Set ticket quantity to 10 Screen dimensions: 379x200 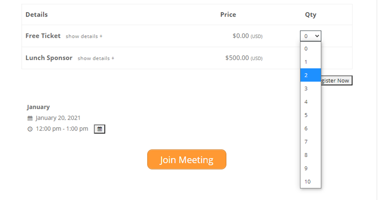310,181
